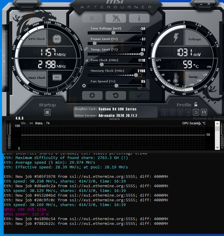Click the Core Voltage value -56
This screenshot has height=236, width=224.
142,29
